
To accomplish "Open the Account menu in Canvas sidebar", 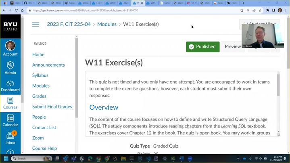I will 10,48.
